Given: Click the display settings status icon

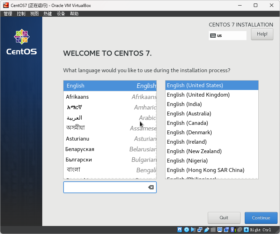Looking at the screenshot, I should [x=220, y=230].
